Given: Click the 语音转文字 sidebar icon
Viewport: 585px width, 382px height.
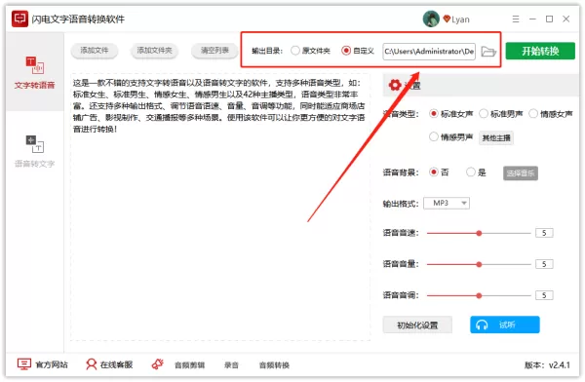Looking at the screenshot, I should 35,144.
